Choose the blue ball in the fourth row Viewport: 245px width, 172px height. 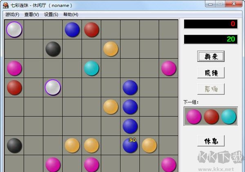click(130, 87)
